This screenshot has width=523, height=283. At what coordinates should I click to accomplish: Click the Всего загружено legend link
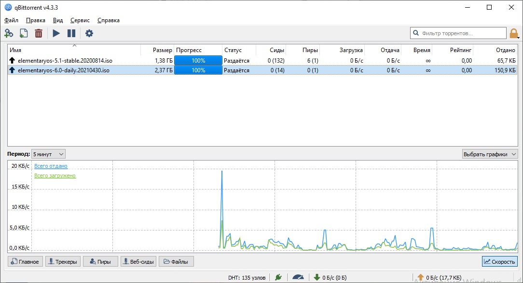coord(55,175)
